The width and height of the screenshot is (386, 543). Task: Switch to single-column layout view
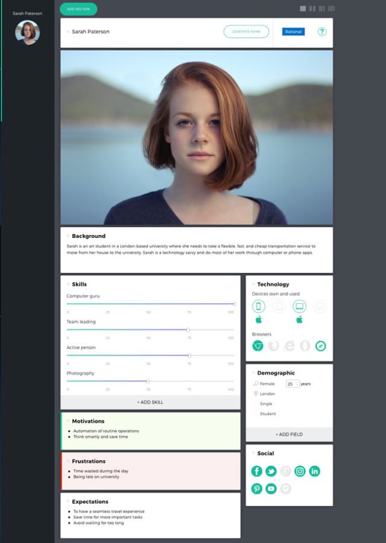(303, 8)
